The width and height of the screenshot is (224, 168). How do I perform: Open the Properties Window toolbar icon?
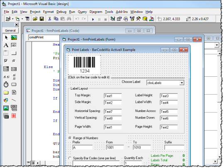119,19
